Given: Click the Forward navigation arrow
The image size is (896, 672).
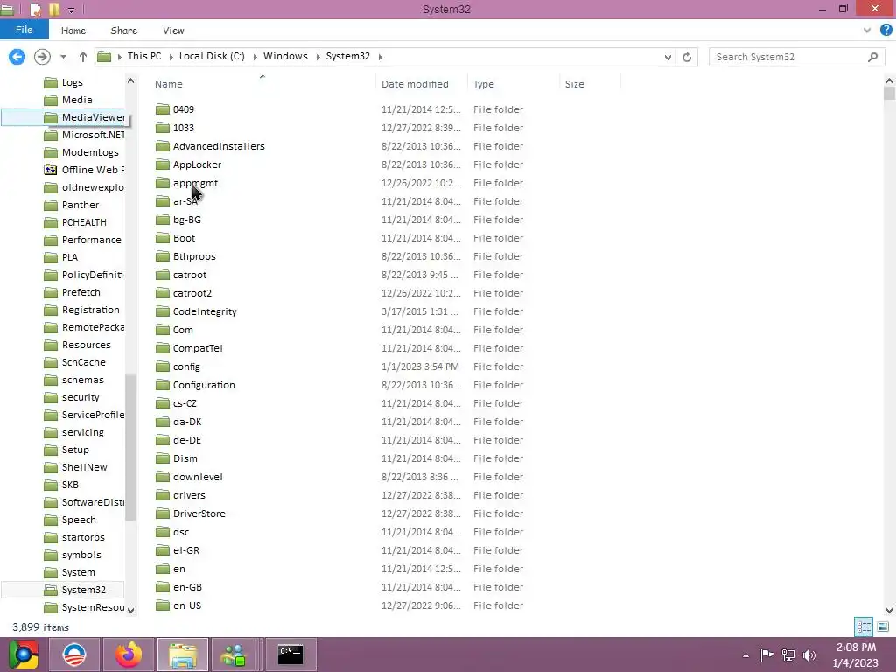Looking at the screenshot, I should (x=42, y=57).
